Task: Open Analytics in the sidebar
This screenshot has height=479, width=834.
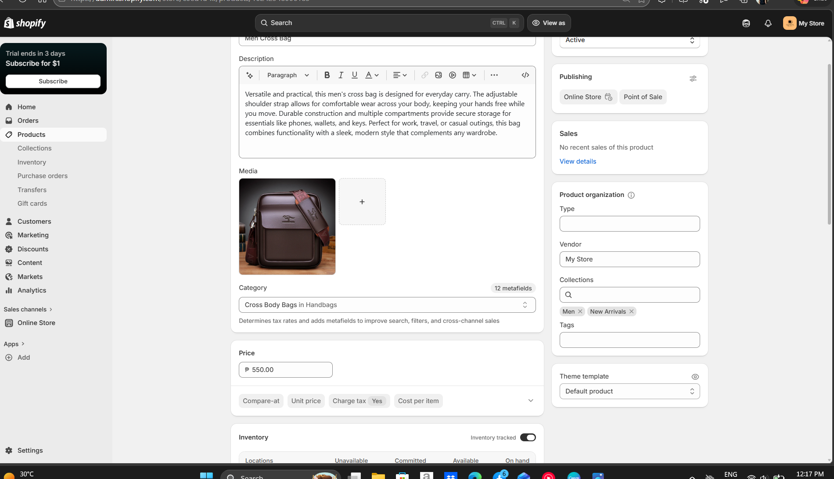Action: point(54,290)
